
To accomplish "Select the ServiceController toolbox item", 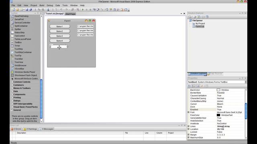I will pyautogui.click(x=22, y=23).
